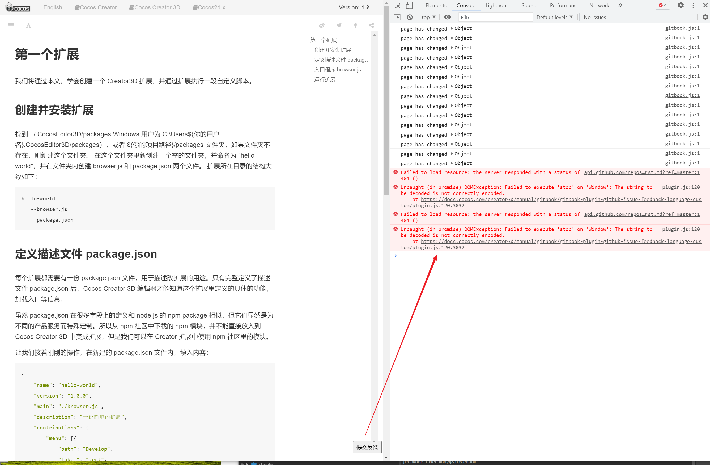This screenshot has width=710, height=465.
Task: Switch to the Network tab
Action: (x=599, y=5)
